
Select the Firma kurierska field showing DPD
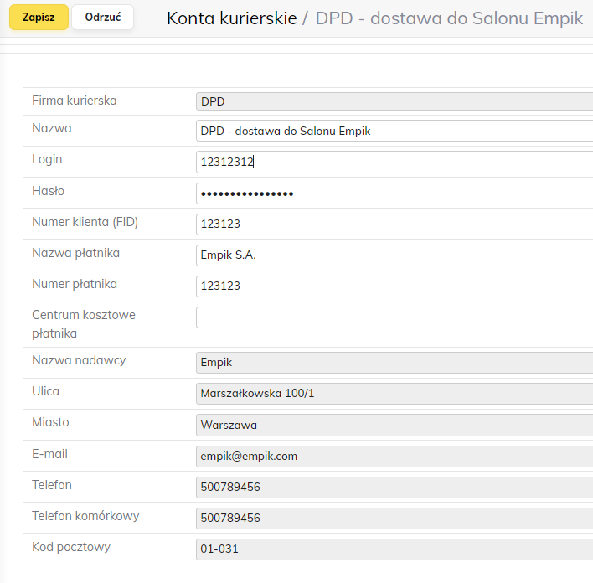[394, 101]
